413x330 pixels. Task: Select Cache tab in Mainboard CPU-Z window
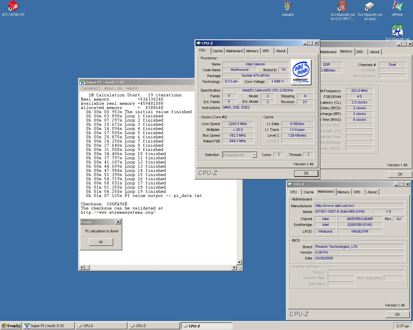pyautogui.click(x=308, y=192)
